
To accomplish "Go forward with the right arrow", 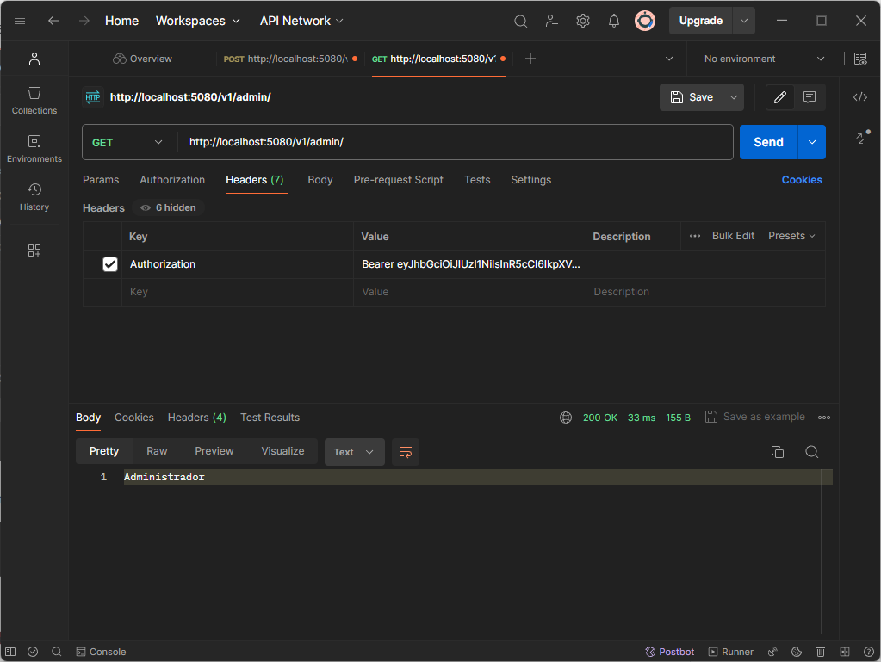I will (x=84, y=21).
